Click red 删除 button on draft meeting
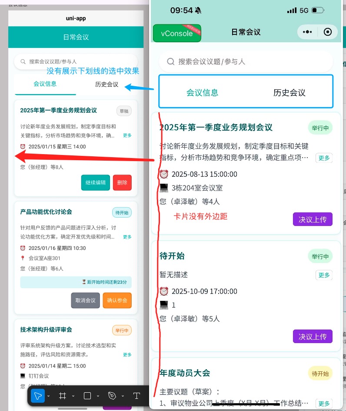 (x=122, y=182)
